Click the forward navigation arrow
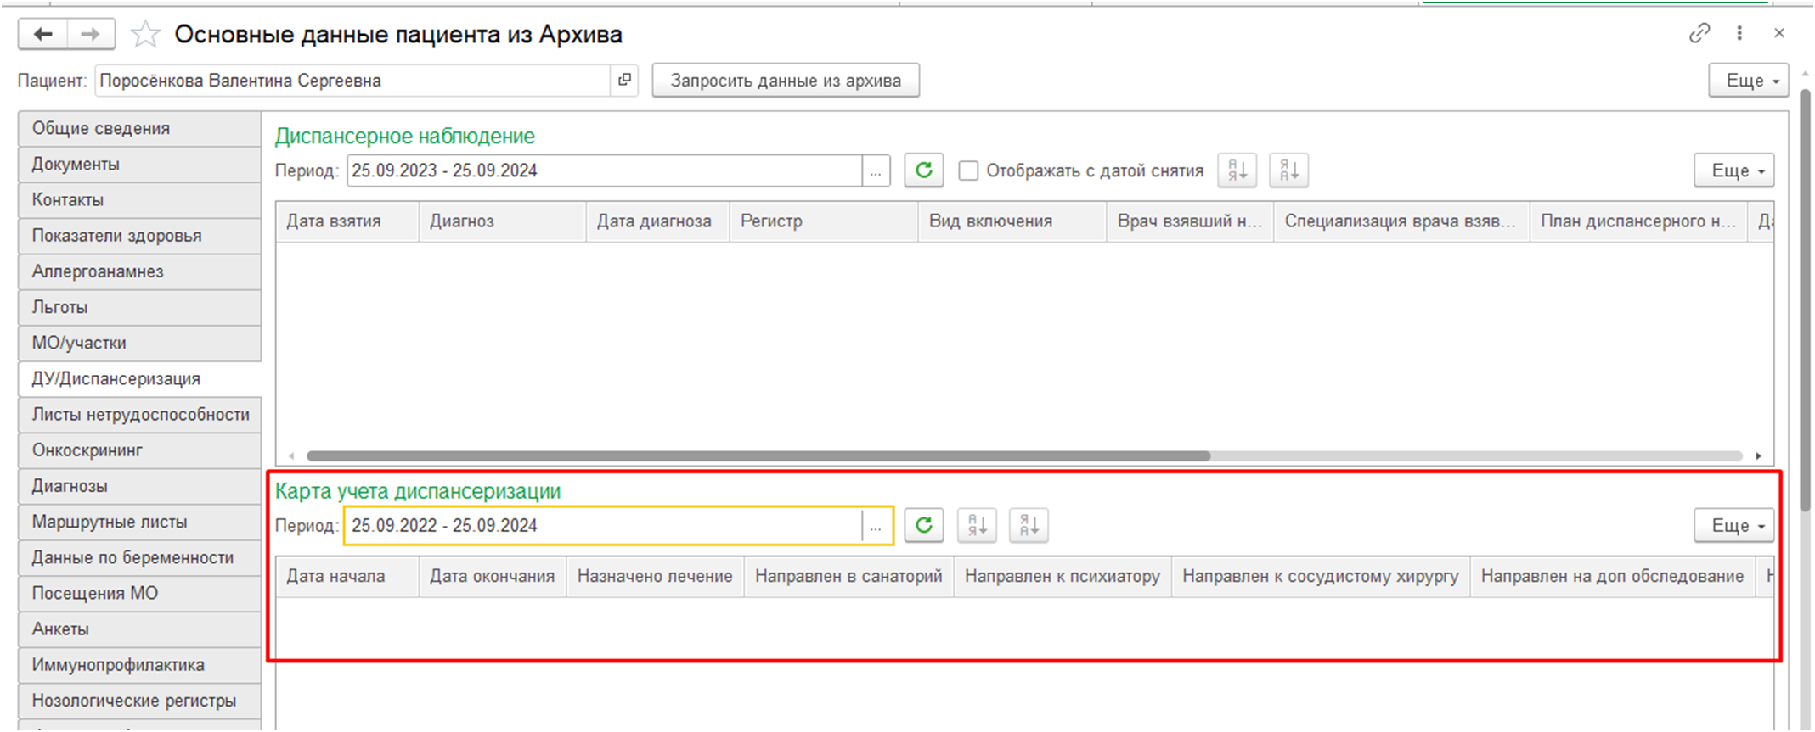1815x732 pixels. coord(90,35)
